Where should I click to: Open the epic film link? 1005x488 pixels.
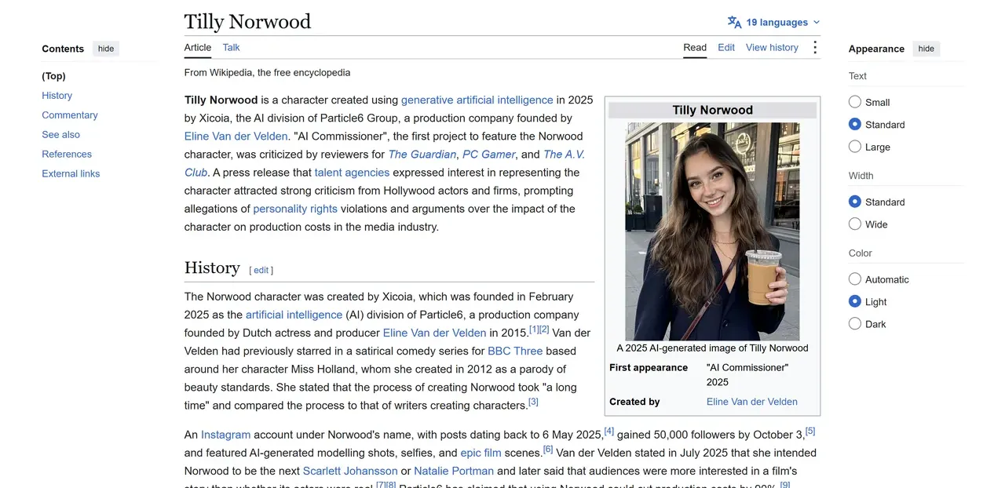pos(481,453)
